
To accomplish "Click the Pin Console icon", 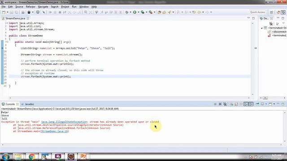I will click(257, 104).
